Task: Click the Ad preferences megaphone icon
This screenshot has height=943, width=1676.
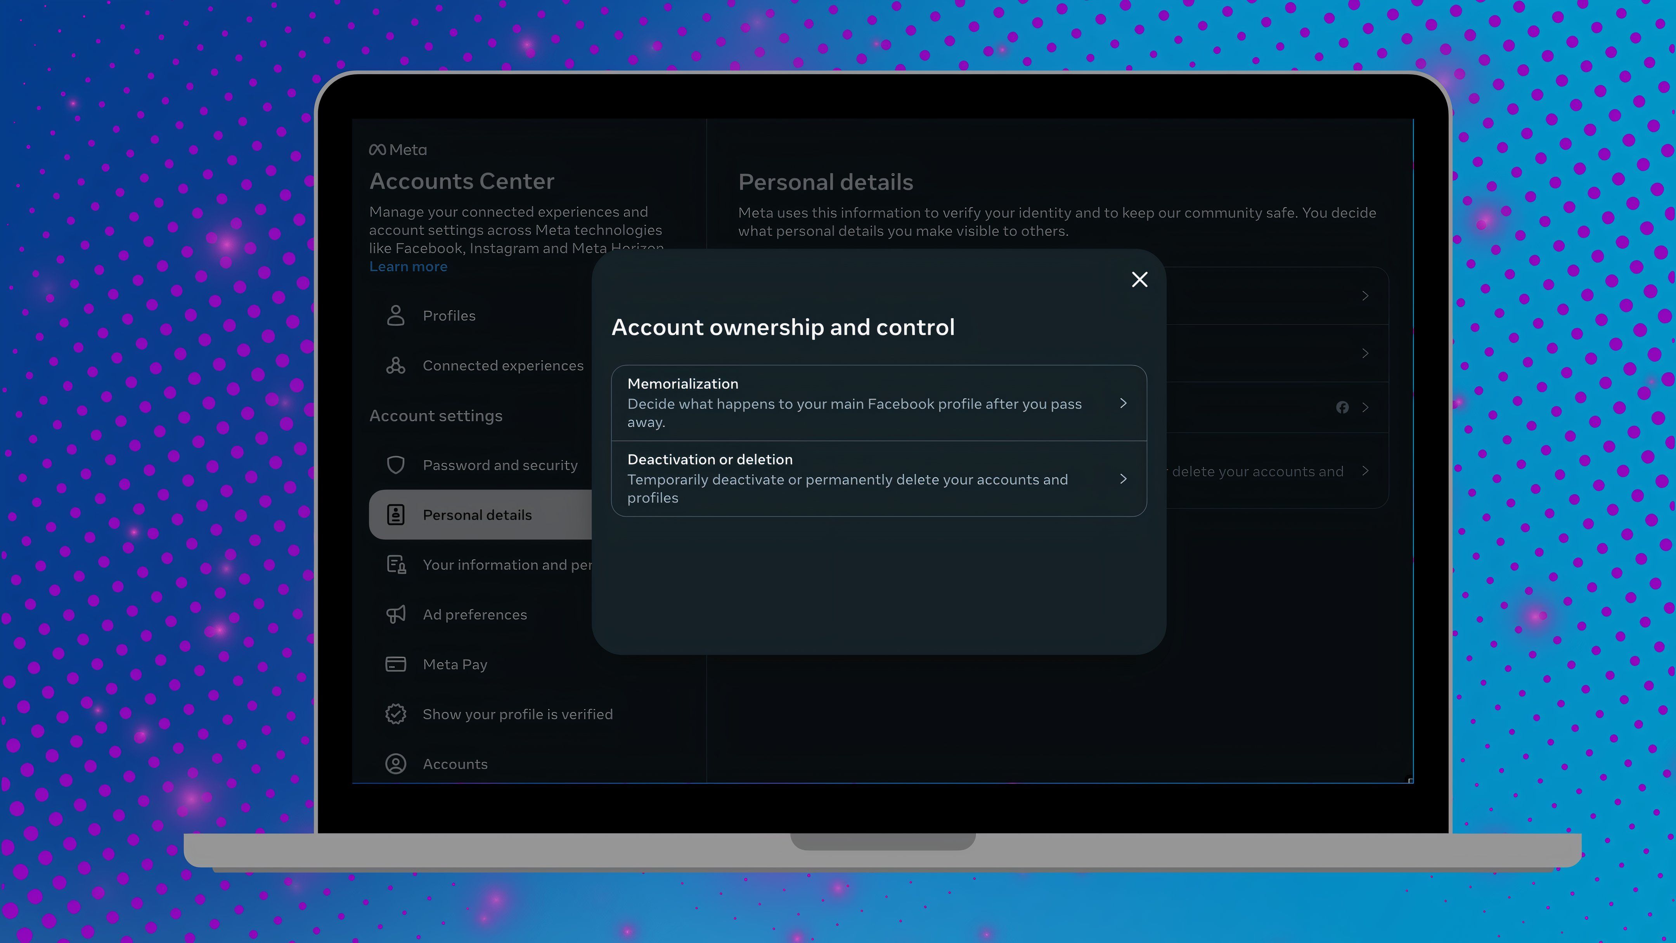Action: pyautogui.click(x=396, y=614)
